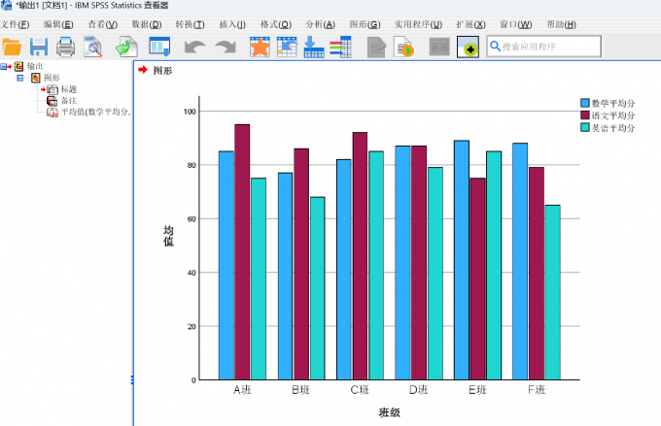Click the 100 value on the y-axis
This screenshot has width=661, height=426.
(x=190, y=112)
